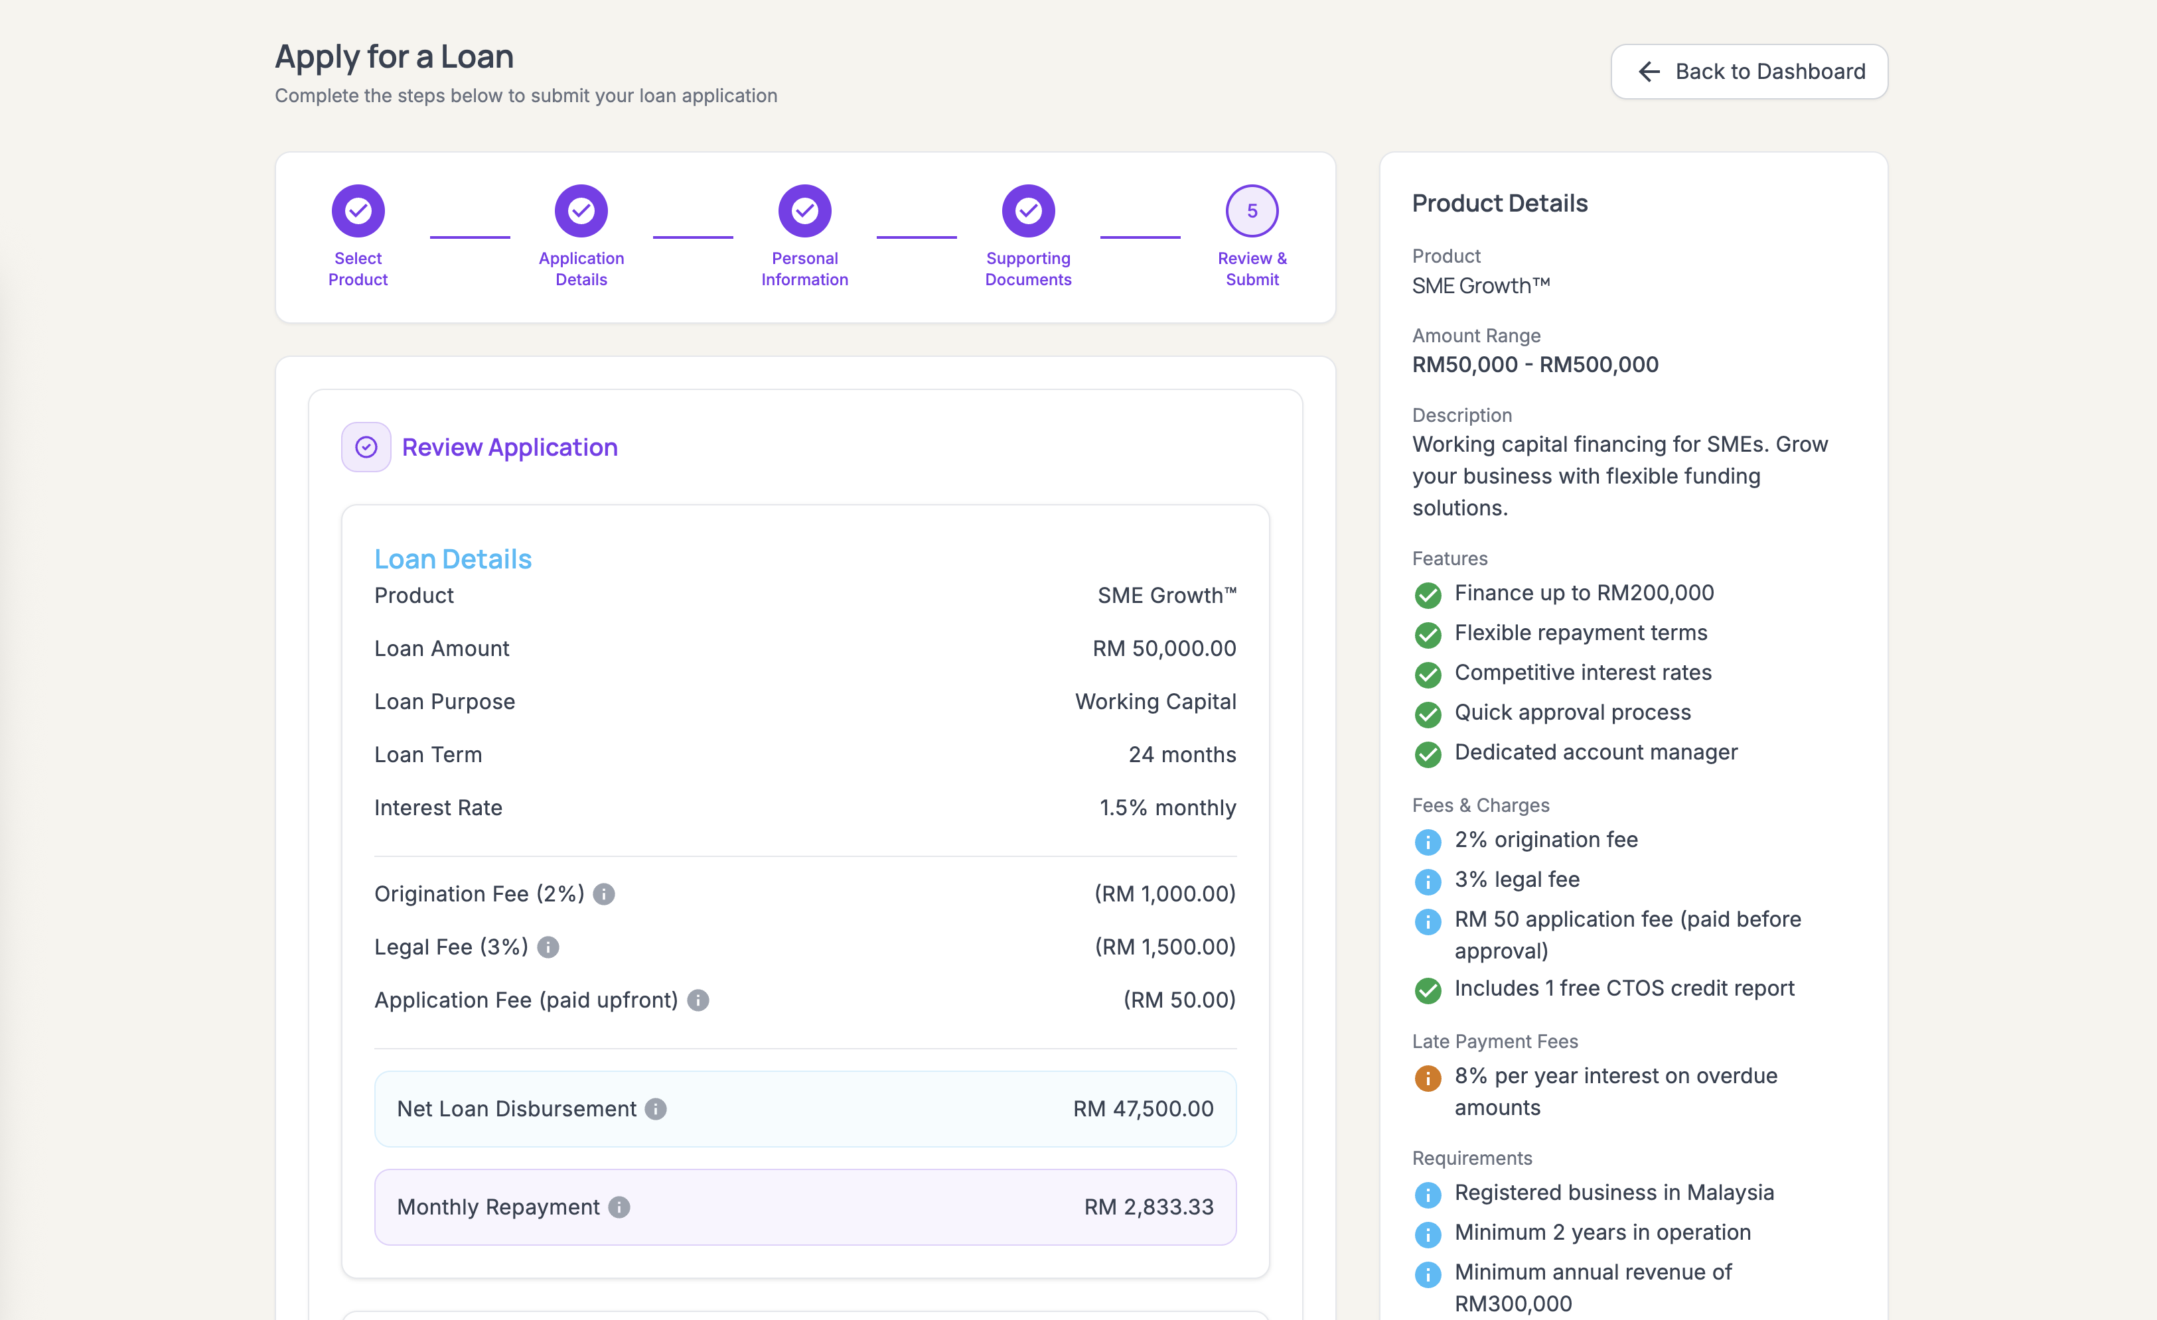Click the green check beside Flexible repayment terms
The image size is (2157, 1320).
1428,635
